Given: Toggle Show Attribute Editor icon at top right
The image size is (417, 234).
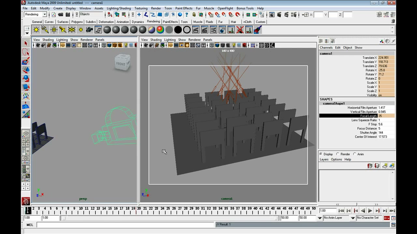Looking at the screenshot, I should 379,15.
